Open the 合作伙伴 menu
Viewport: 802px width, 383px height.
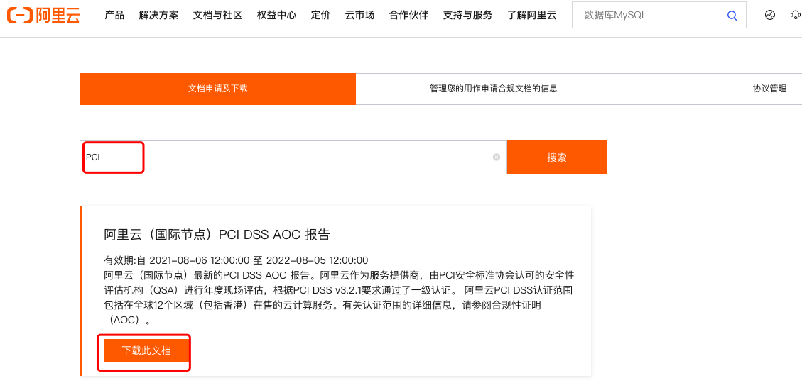coord(408,15)
